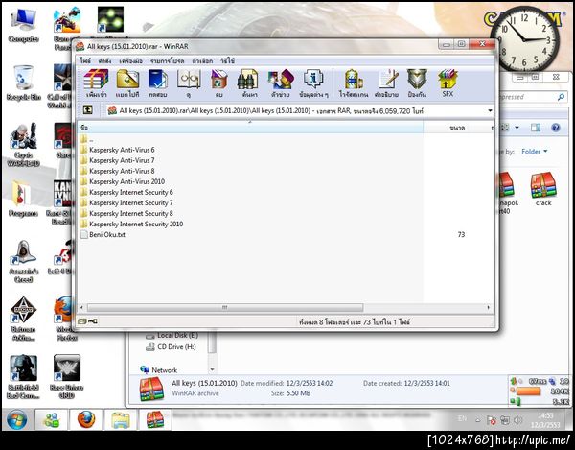Screen dimensions: 575x450
Task: Click the Firefox taskbar button
Action: 86,419
